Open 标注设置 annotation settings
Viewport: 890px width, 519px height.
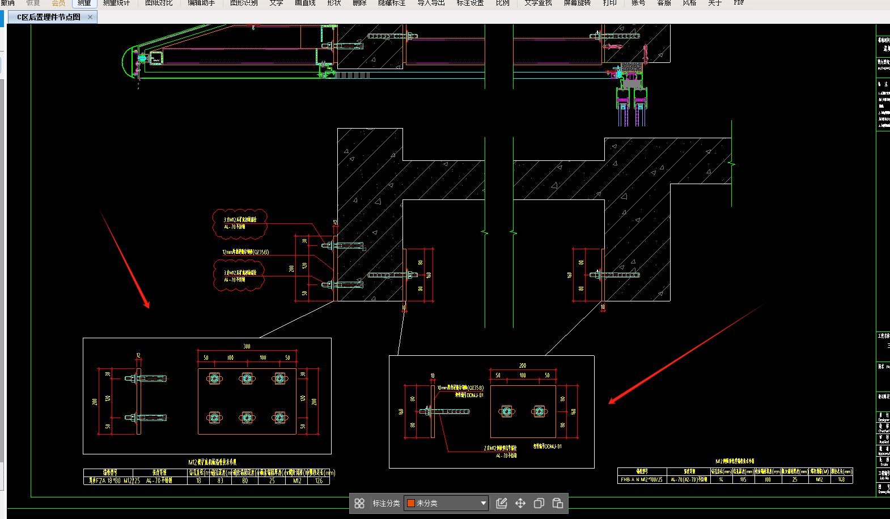tap(470, 3)
